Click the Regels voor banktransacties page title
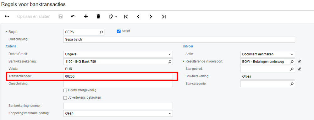The height and width of the screenshot is (120, 314). click(33, 4)
